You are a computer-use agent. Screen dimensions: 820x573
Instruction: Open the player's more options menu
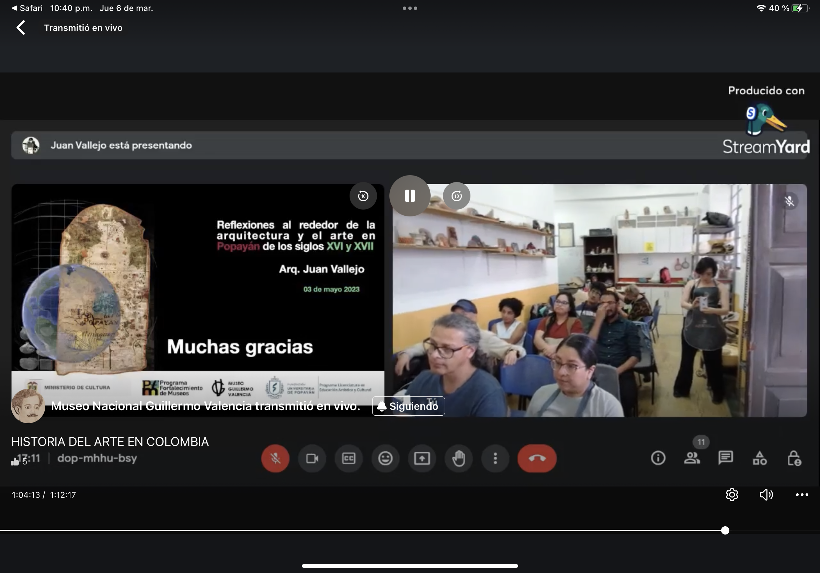click(x=802, y=495)
